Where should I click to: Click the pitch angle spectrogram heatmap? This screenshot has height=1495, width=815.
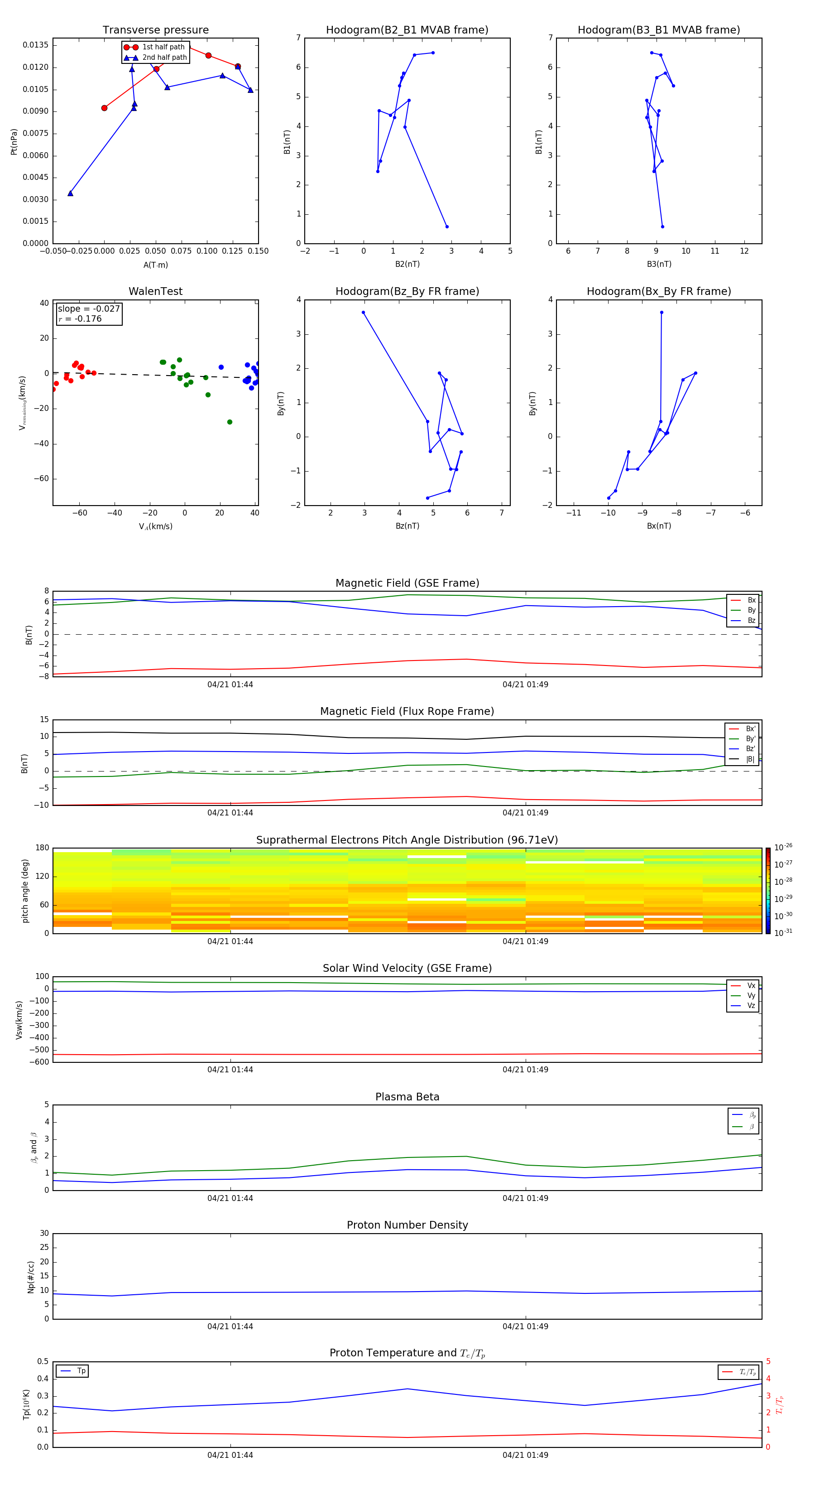(407, 891)
